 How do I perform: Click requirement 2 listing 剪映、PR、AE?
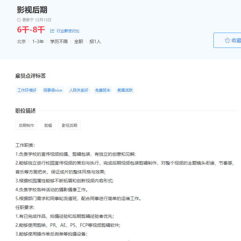(x=68, y=225)
